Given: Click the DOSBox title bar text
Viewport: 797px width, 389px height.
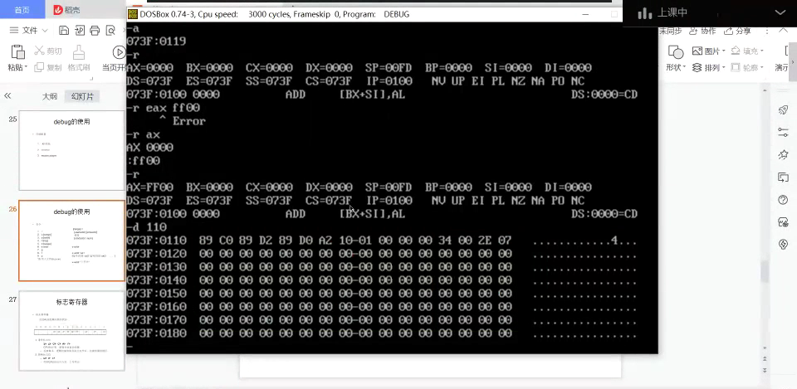Looking at the screenshot, I should 275,14.
